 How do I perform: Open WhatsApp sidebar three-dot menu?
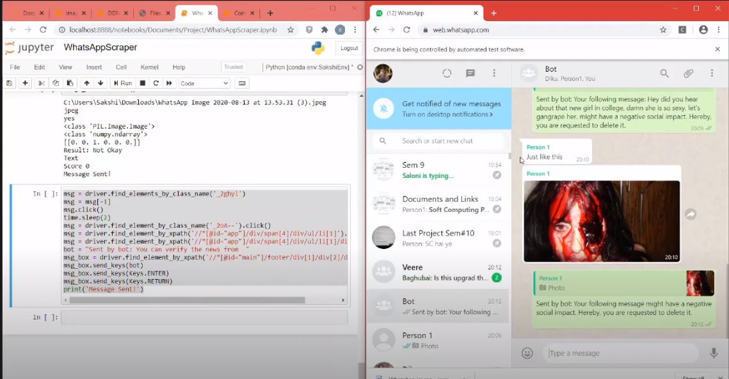[494, 74]
